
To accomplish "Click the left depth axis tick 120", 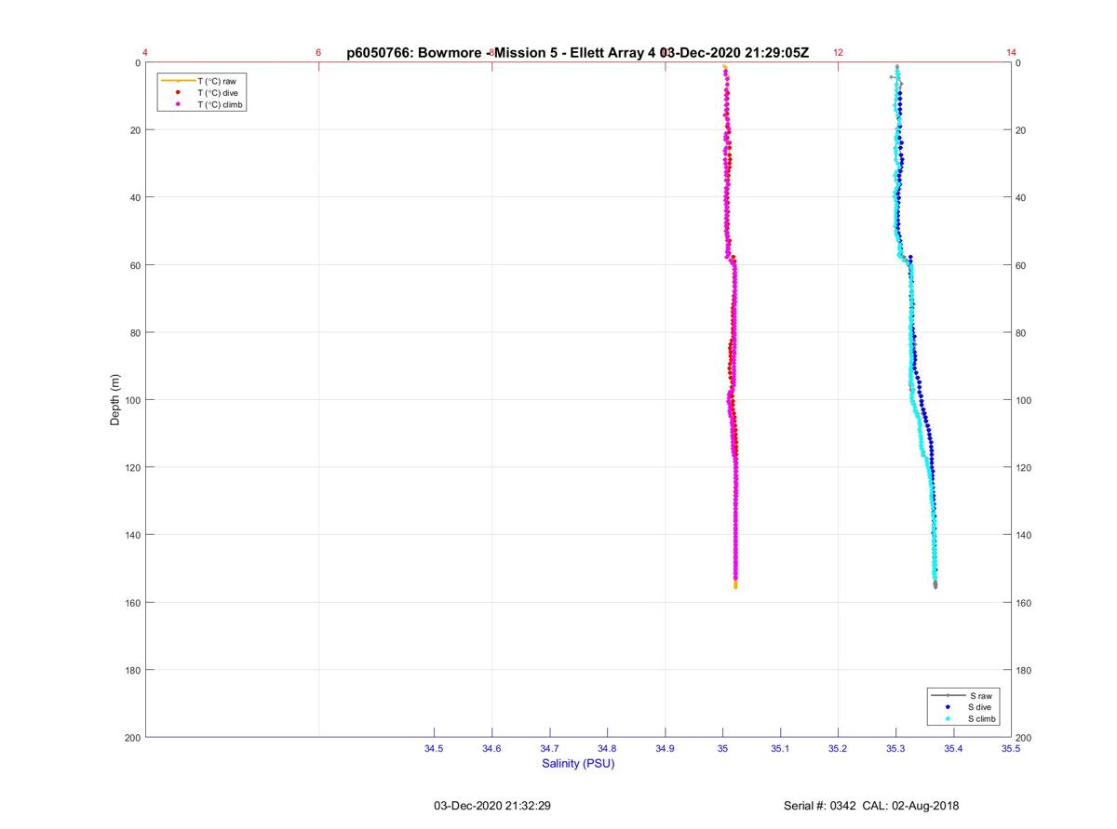I will [132, 467].
